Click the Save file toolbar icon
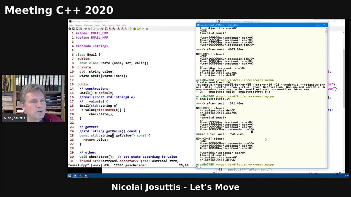 [x=73, y=29]
